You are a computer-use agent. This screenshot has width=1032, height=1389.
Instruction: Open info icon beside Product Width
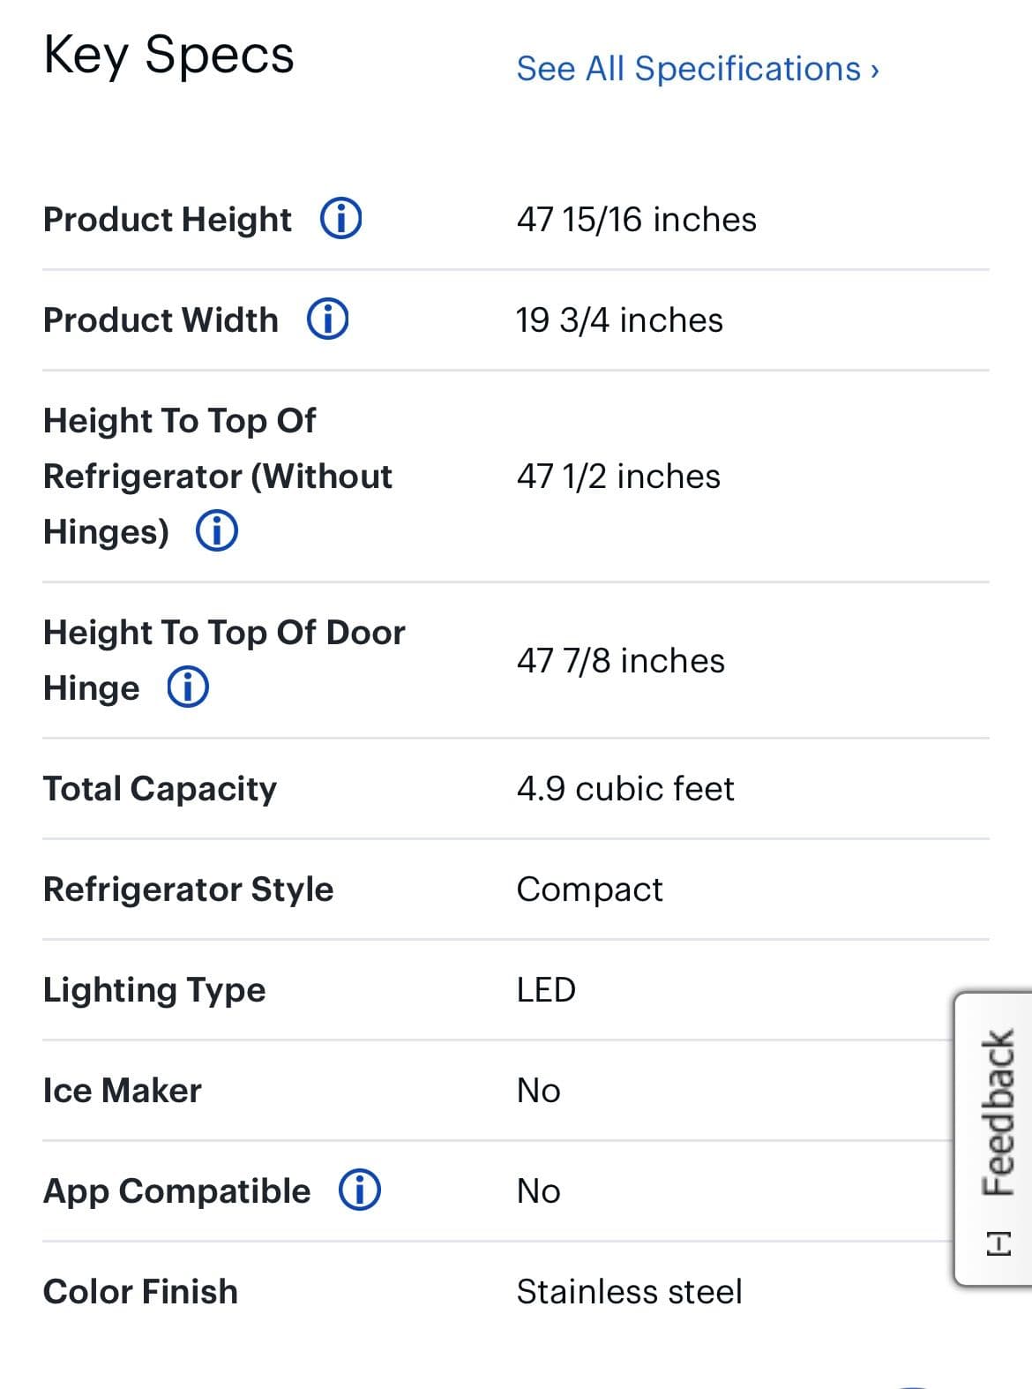[x=327, y=319]
